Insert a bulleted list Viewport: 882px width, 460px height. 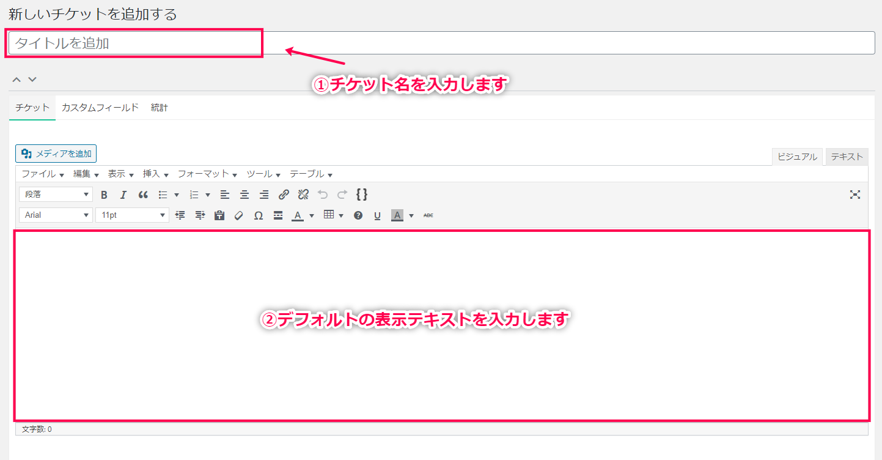(163, 195)
